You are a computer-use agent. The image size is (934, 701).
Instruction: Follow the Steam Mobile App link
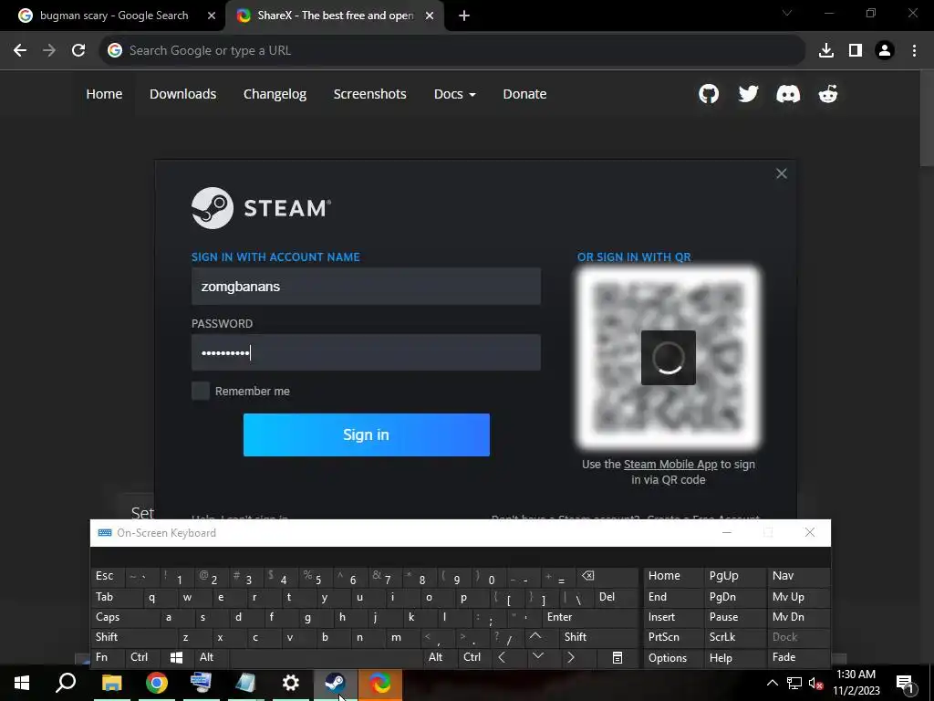[670, 465]
